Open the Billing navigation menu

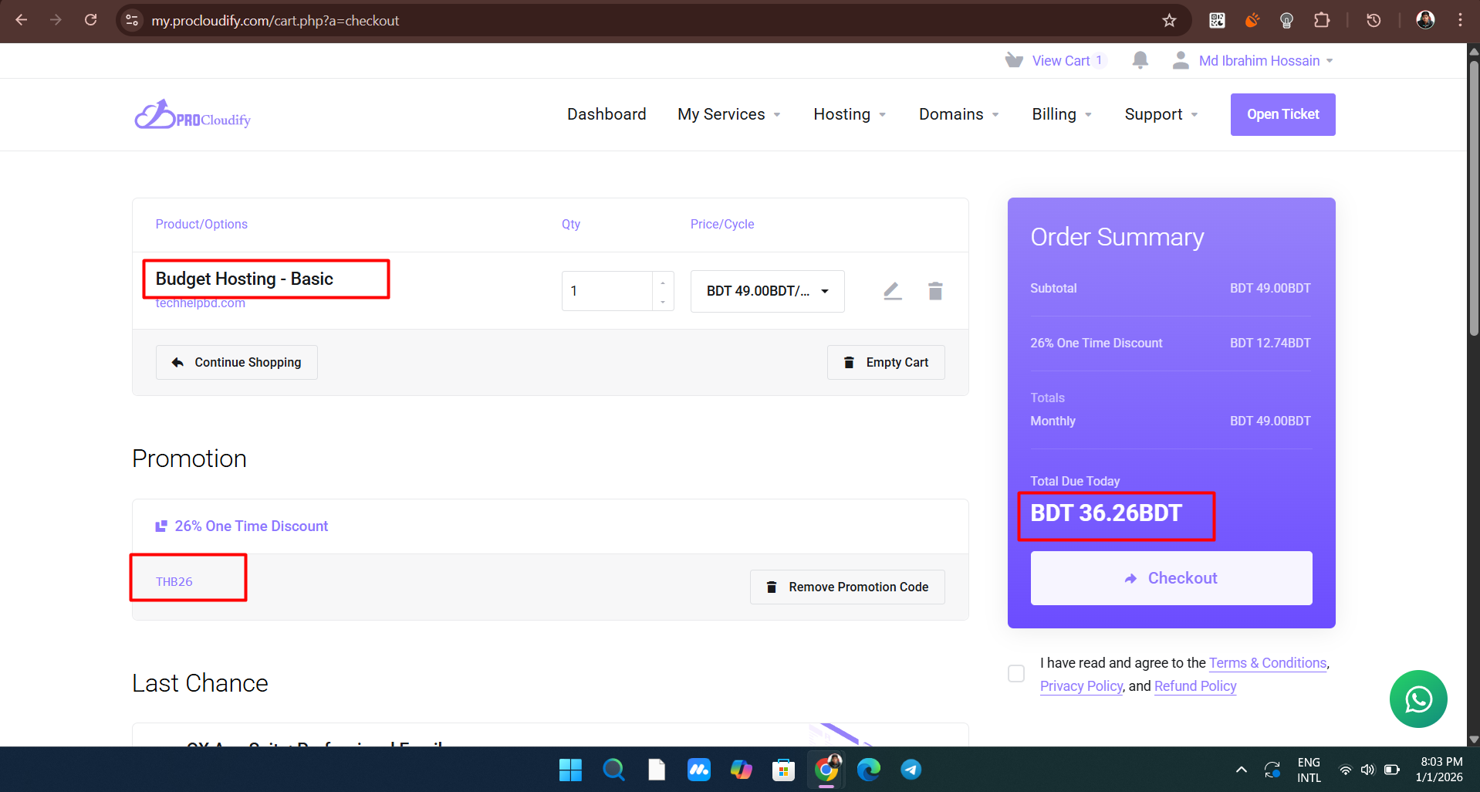point(1061,114)
